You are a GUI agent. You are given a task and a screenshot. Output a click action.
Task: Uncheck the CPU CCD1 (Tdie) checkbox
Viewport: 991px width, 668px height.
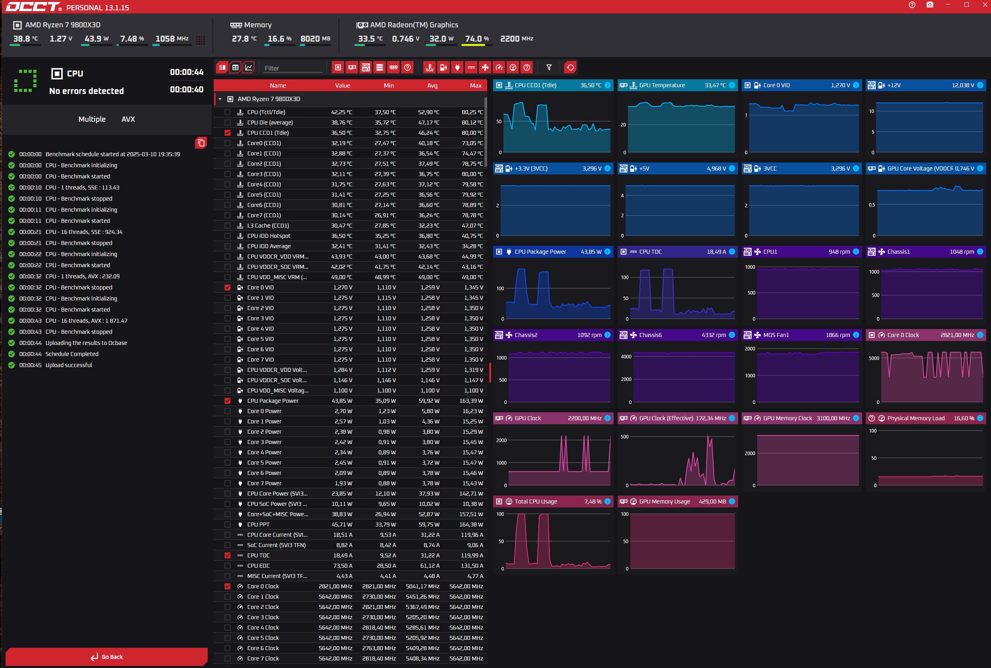point(228,133)
